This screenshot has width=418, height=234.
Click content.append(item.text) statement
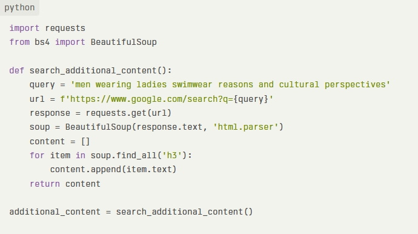[x=113, y=169]
